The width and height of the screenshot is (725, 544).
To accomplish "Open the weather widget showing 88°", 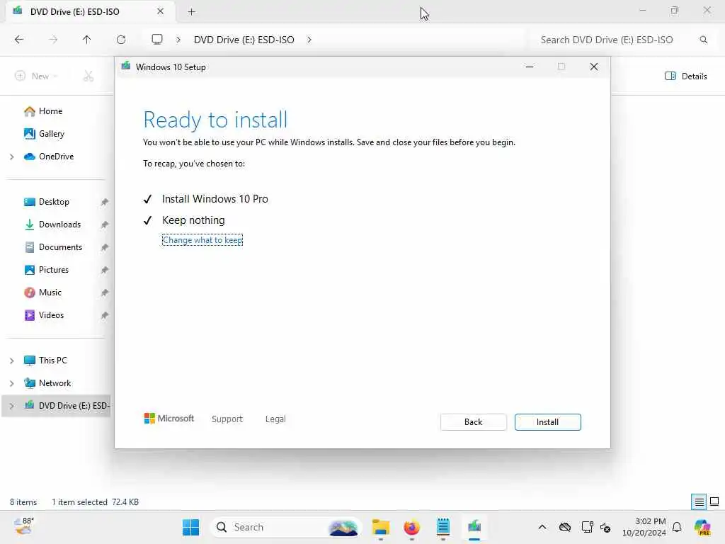I will (x=24, y=526).
